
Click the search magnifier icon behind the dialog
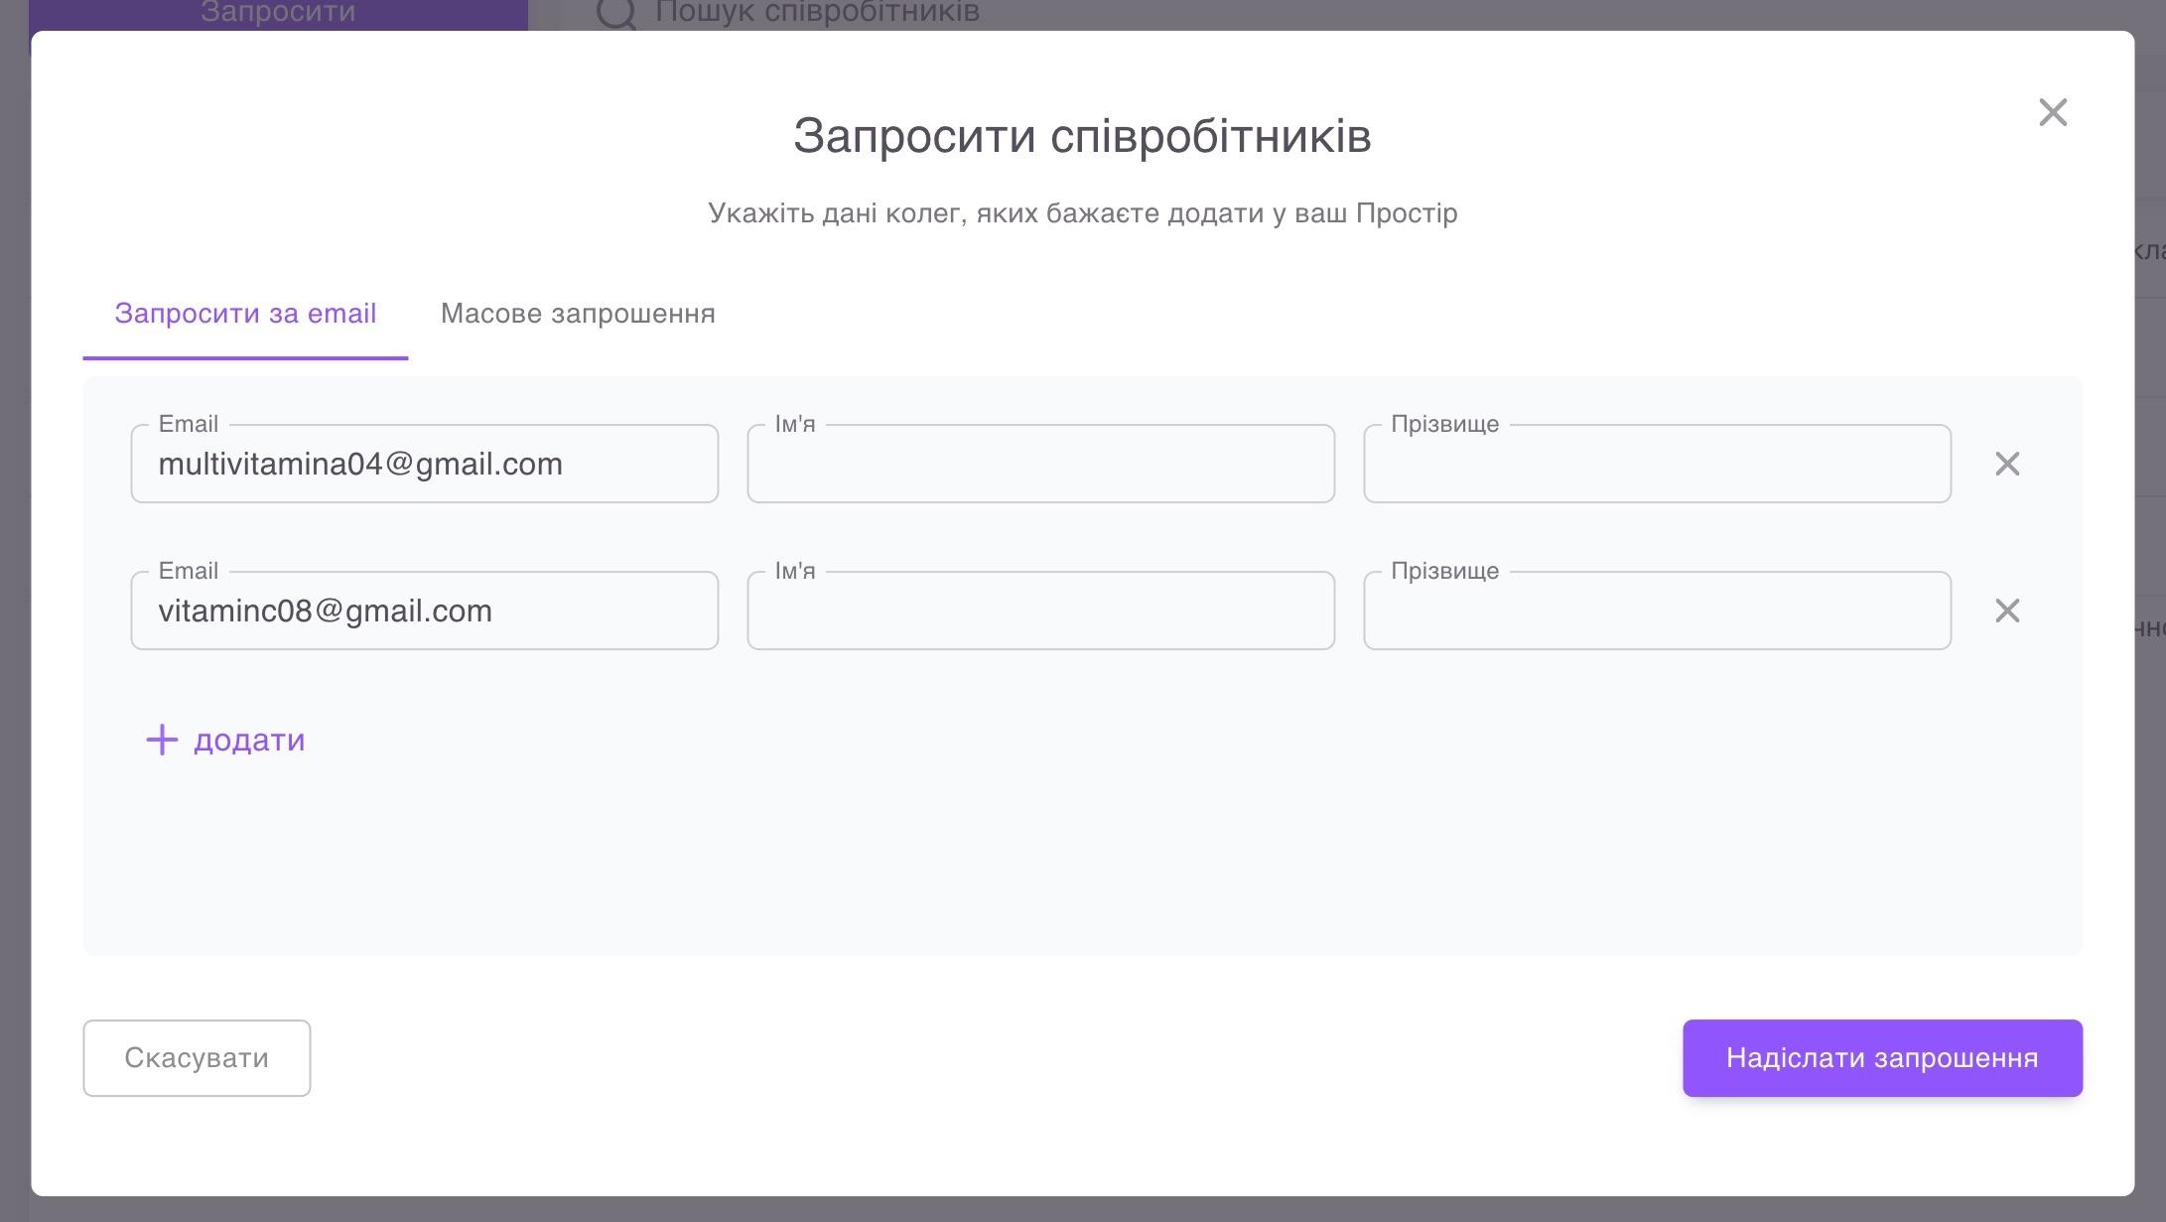(x=615, y=12)
